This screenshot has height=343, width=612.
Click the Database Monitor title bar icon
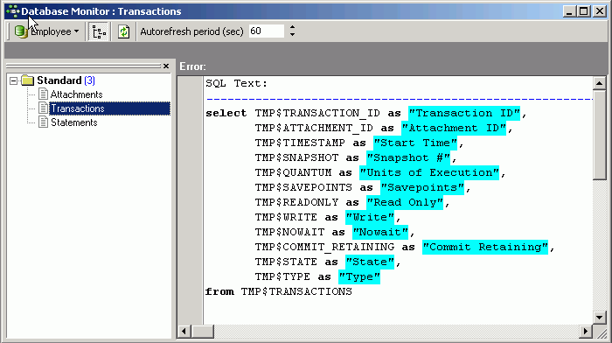pyautogui.click(x=13, y=11)
